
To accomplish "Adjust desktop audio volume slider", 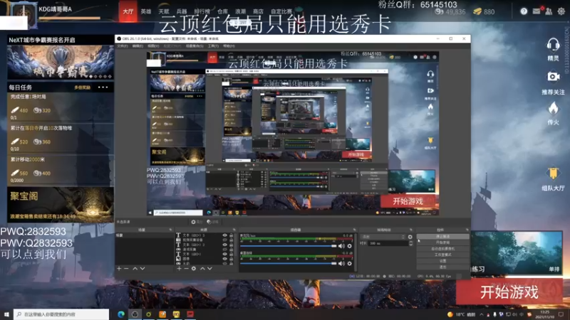I will (x=289, y=246).
